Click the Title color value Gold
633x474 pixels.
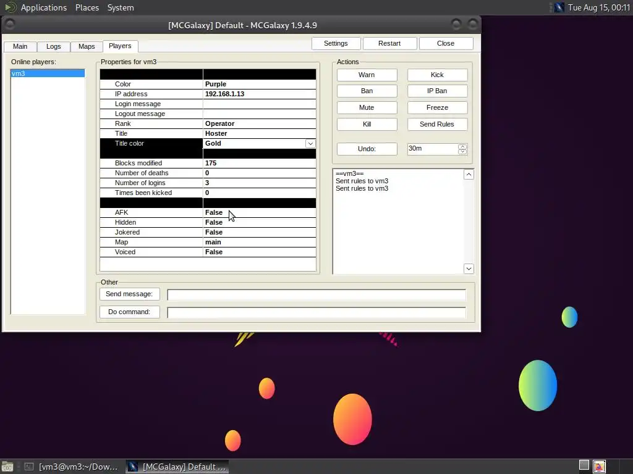[x=254, y=143]
